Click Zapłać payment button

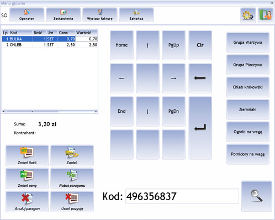coord(72,155)
